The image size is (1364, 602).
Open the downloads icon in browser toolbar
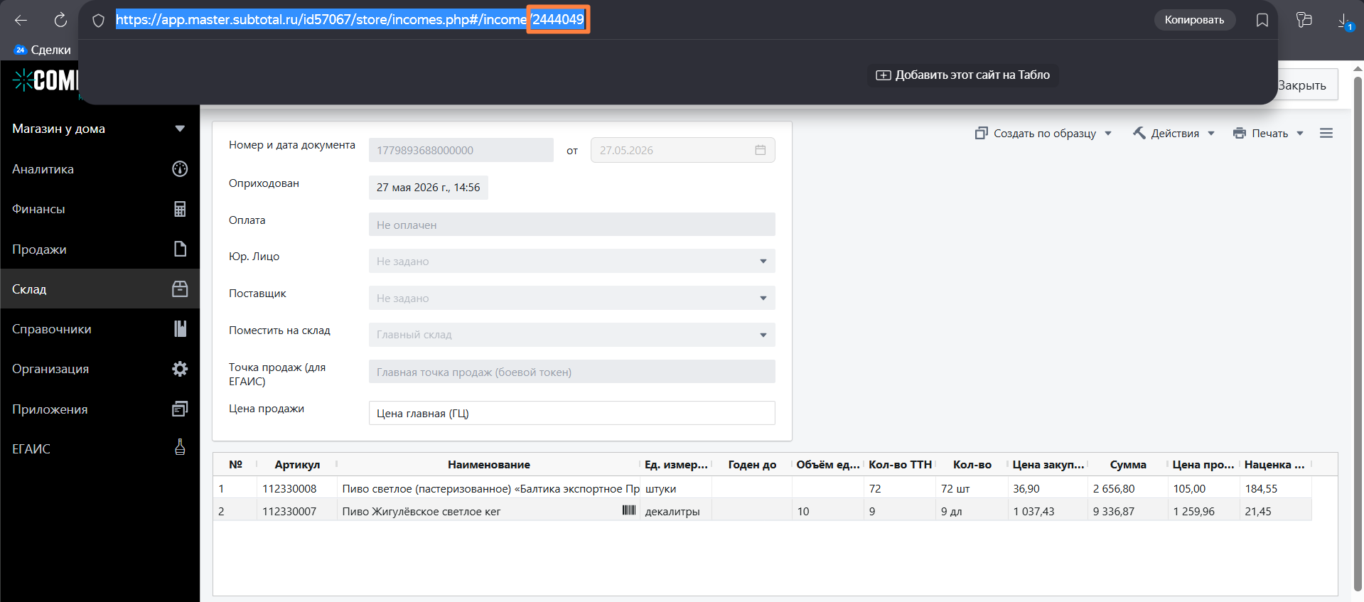coord(1345,21)
